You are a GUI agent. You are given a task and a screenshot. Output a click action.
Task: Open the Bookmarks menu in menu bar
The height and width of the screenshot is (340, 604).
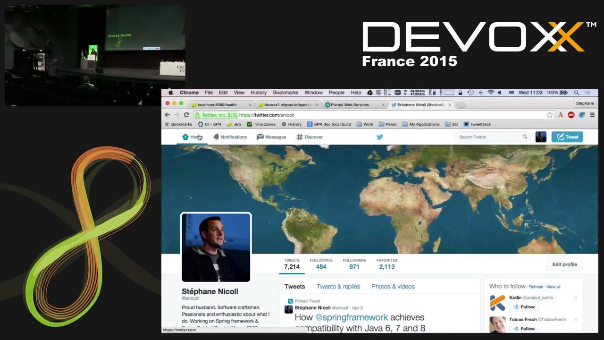285,93
